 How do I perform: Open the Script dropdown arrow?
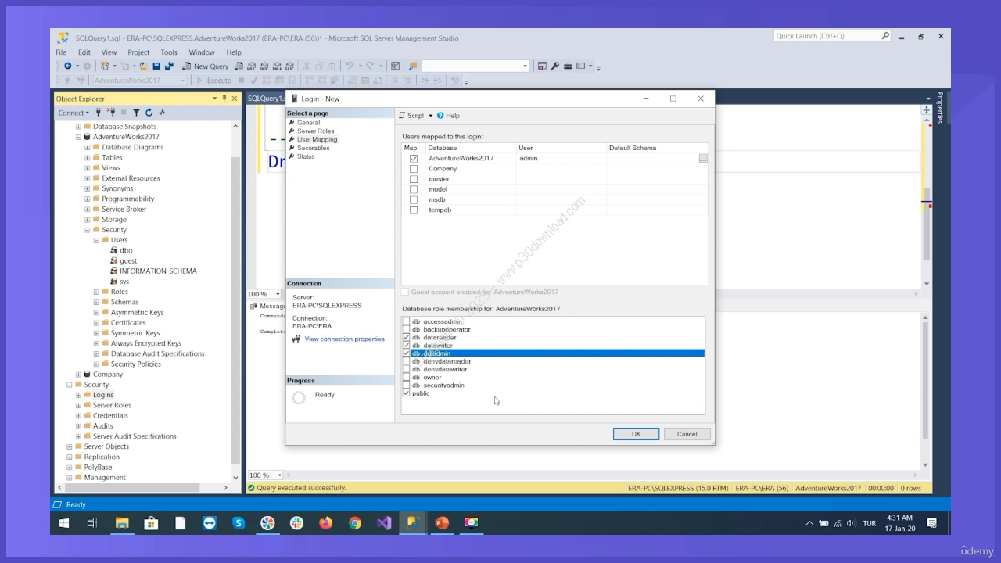point(430,116)
